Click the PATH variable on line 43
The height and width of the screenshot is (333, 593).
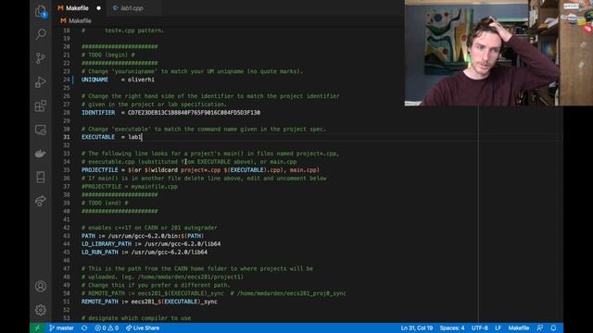pyautogui.click(x=88, y=236)
